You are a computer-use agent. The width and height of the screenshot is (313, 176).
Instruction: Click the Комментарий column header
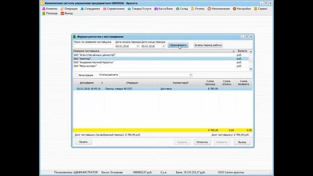(x=180, y=83)
